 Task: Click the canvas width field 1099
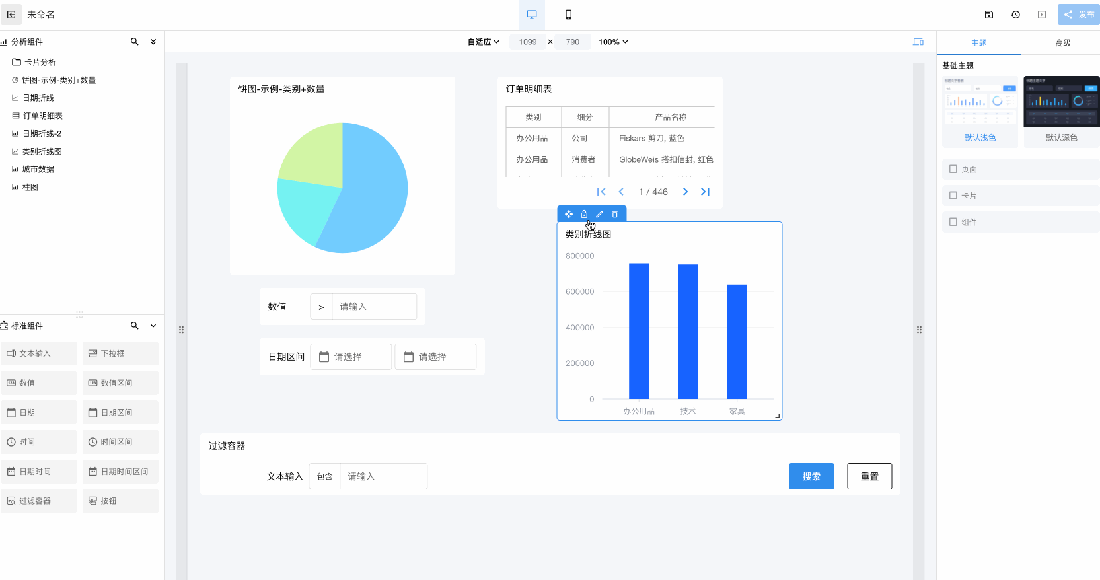coord(528,42)
